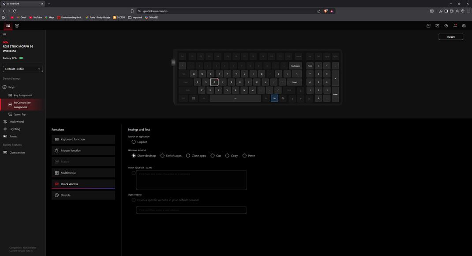Viewport: 472px width, 256px height.
Task: Click the website address input field
Action: tap(191, 210)
